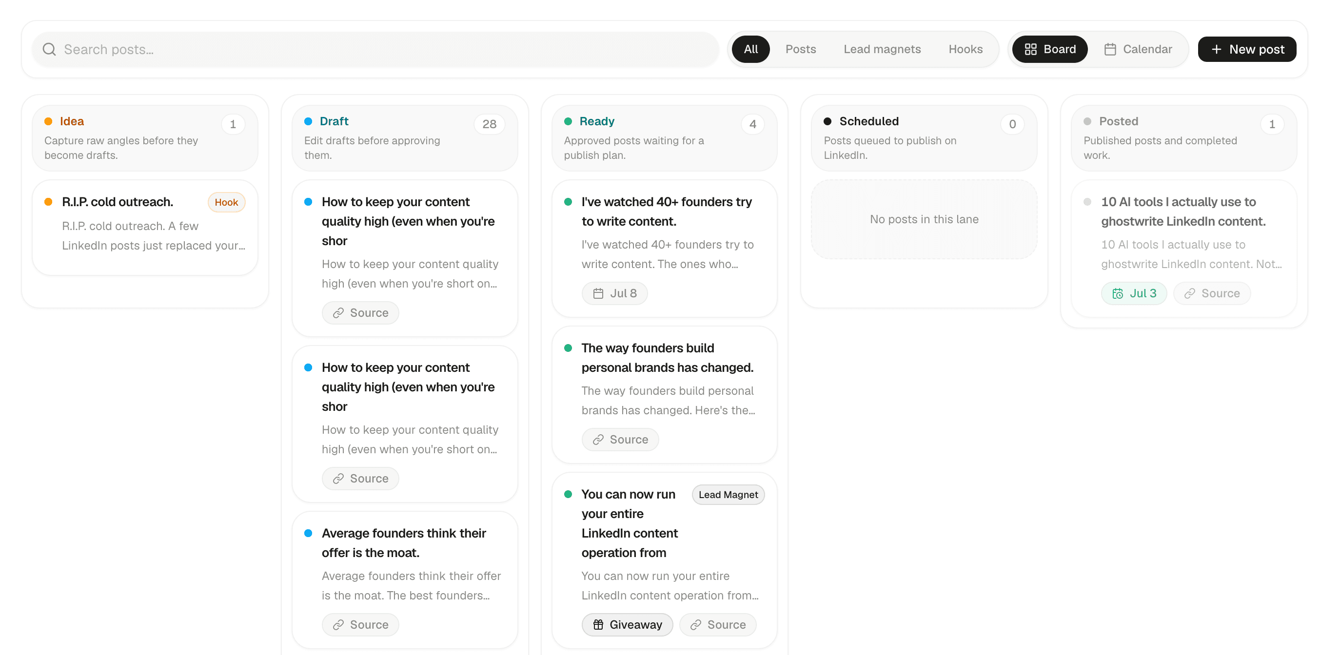The width and height of the screenshot is (1340, 655).
Task: Open 'The way founders build' card
Action: 664,395
